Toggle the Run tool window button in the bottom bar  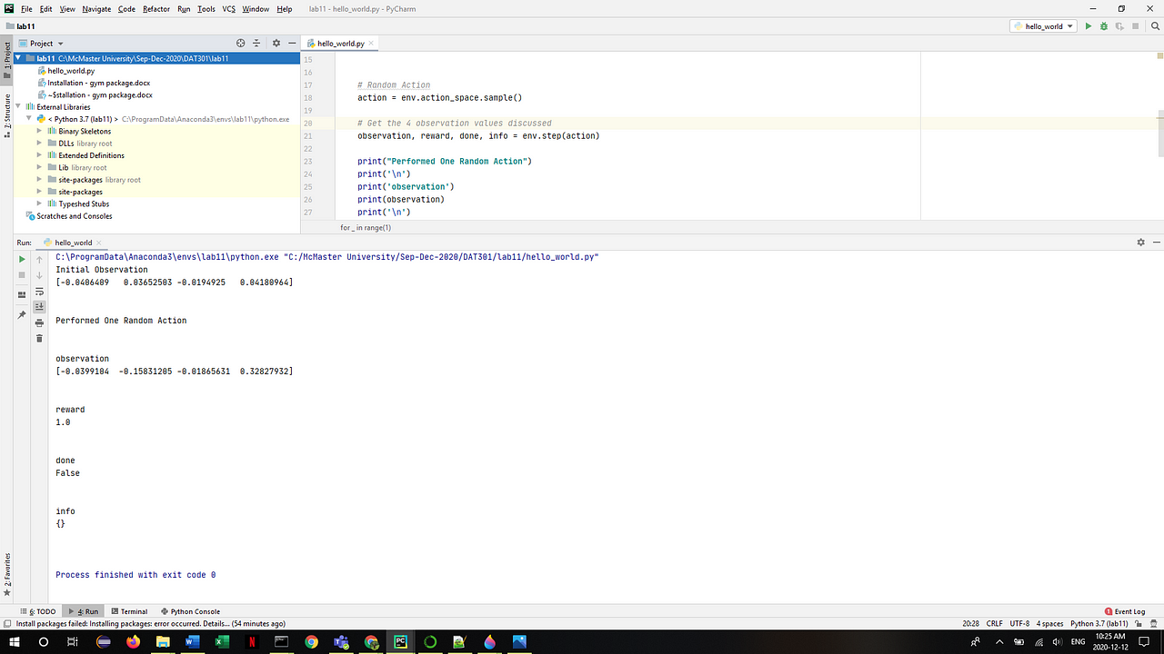[83, 611]
